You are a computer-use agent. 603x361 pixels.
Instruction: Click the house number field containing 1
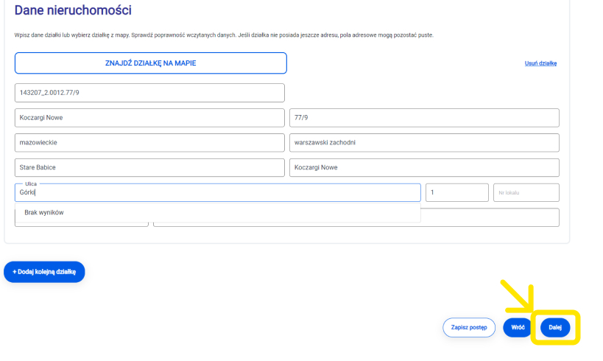[x=456, y=193]
